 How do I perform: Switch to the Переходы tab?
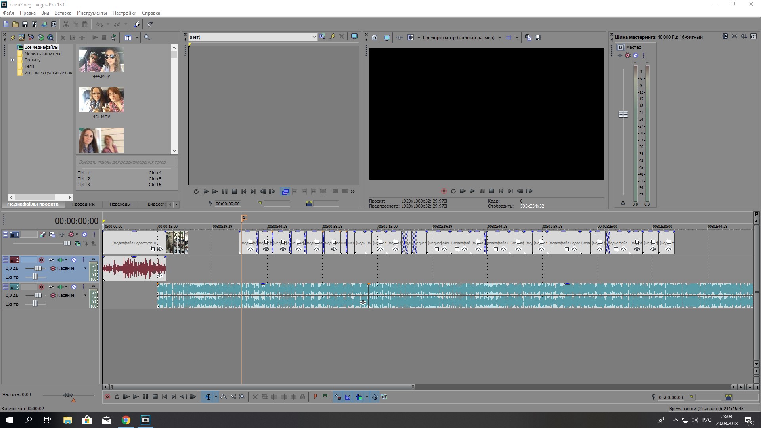point(120,204)
